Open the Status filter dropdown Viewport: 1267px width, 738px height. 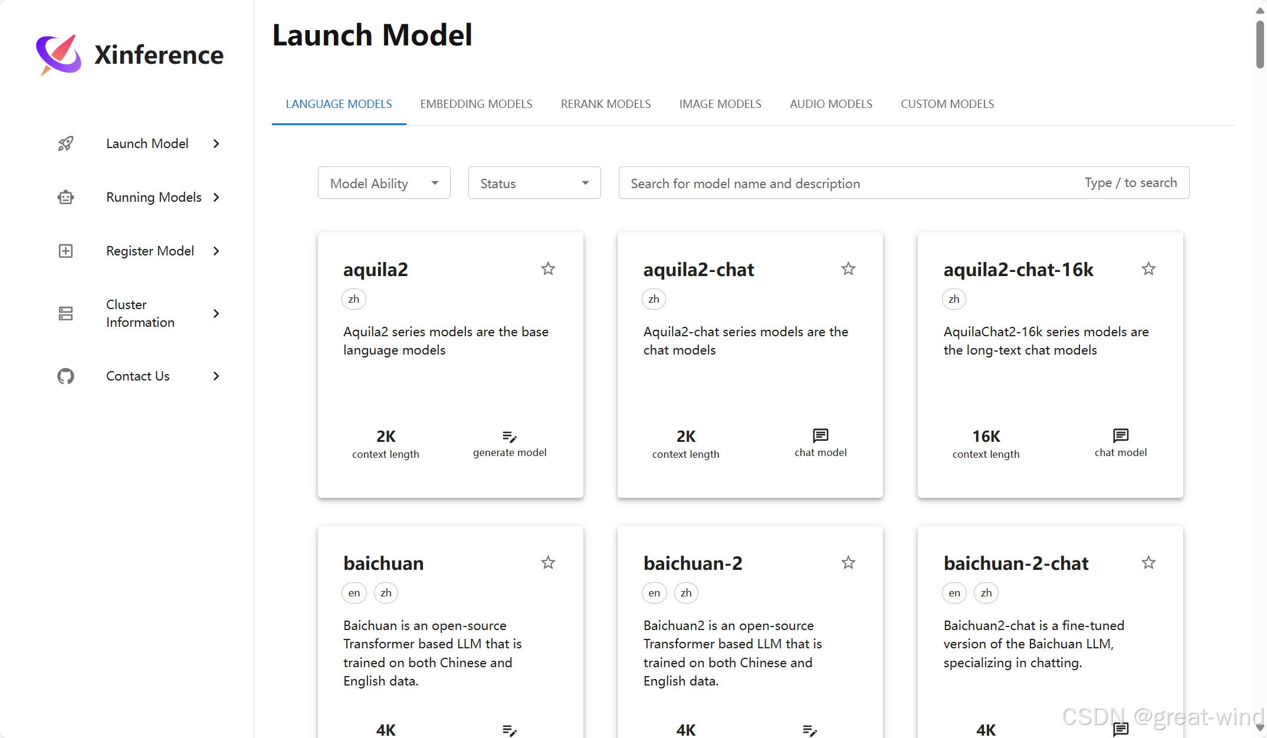tap(534, 183)
